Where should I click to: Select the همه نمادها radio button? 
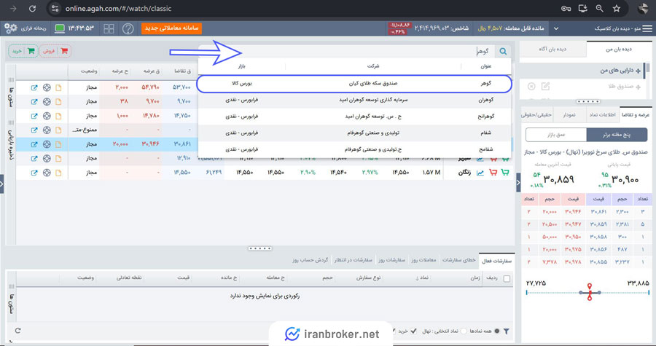point(496,331)
